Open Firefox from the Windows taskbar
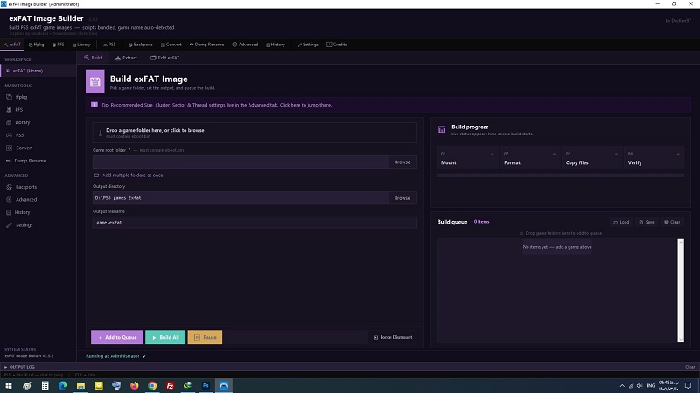 pos(135,385)
